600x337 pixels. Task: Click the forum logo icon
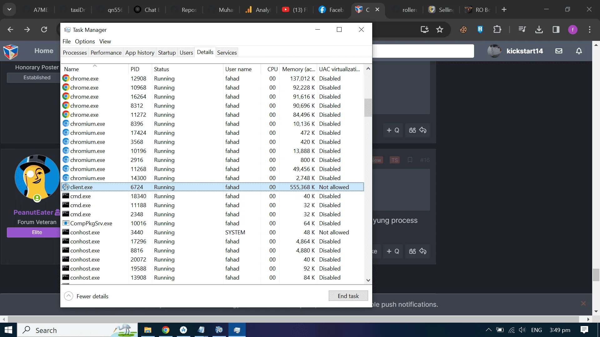coord(11,51)
